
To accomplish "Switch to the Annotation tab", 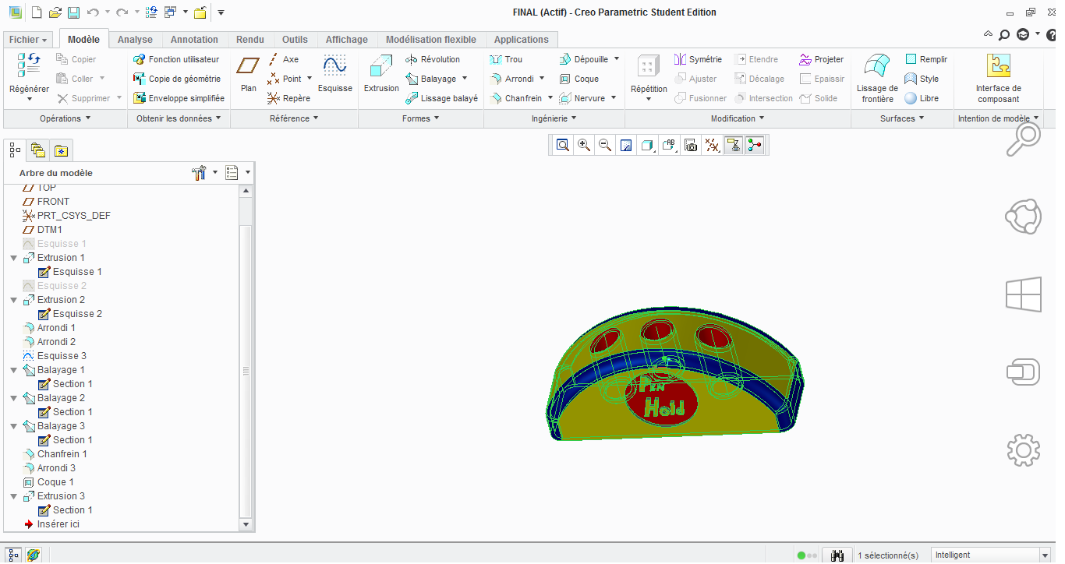I will tap(195, 40).
